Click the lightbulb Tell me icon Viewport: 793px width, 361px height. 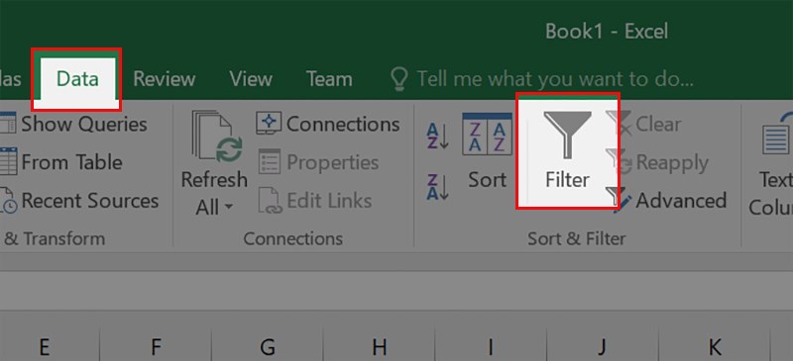tap(399, 79)
